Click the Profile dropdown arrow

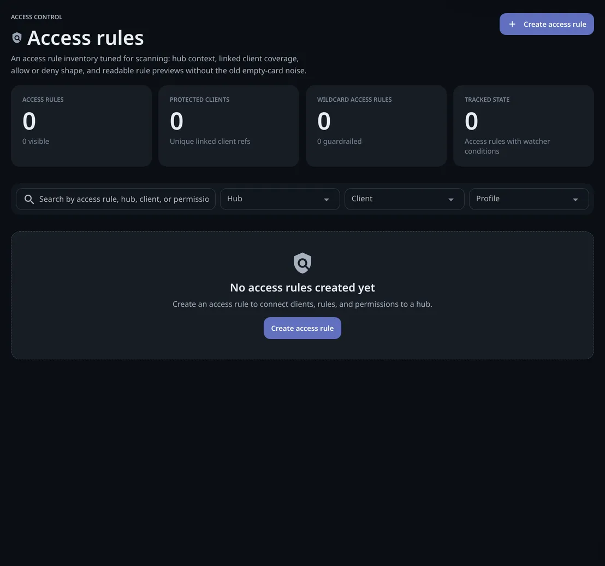tap(576, 200)
